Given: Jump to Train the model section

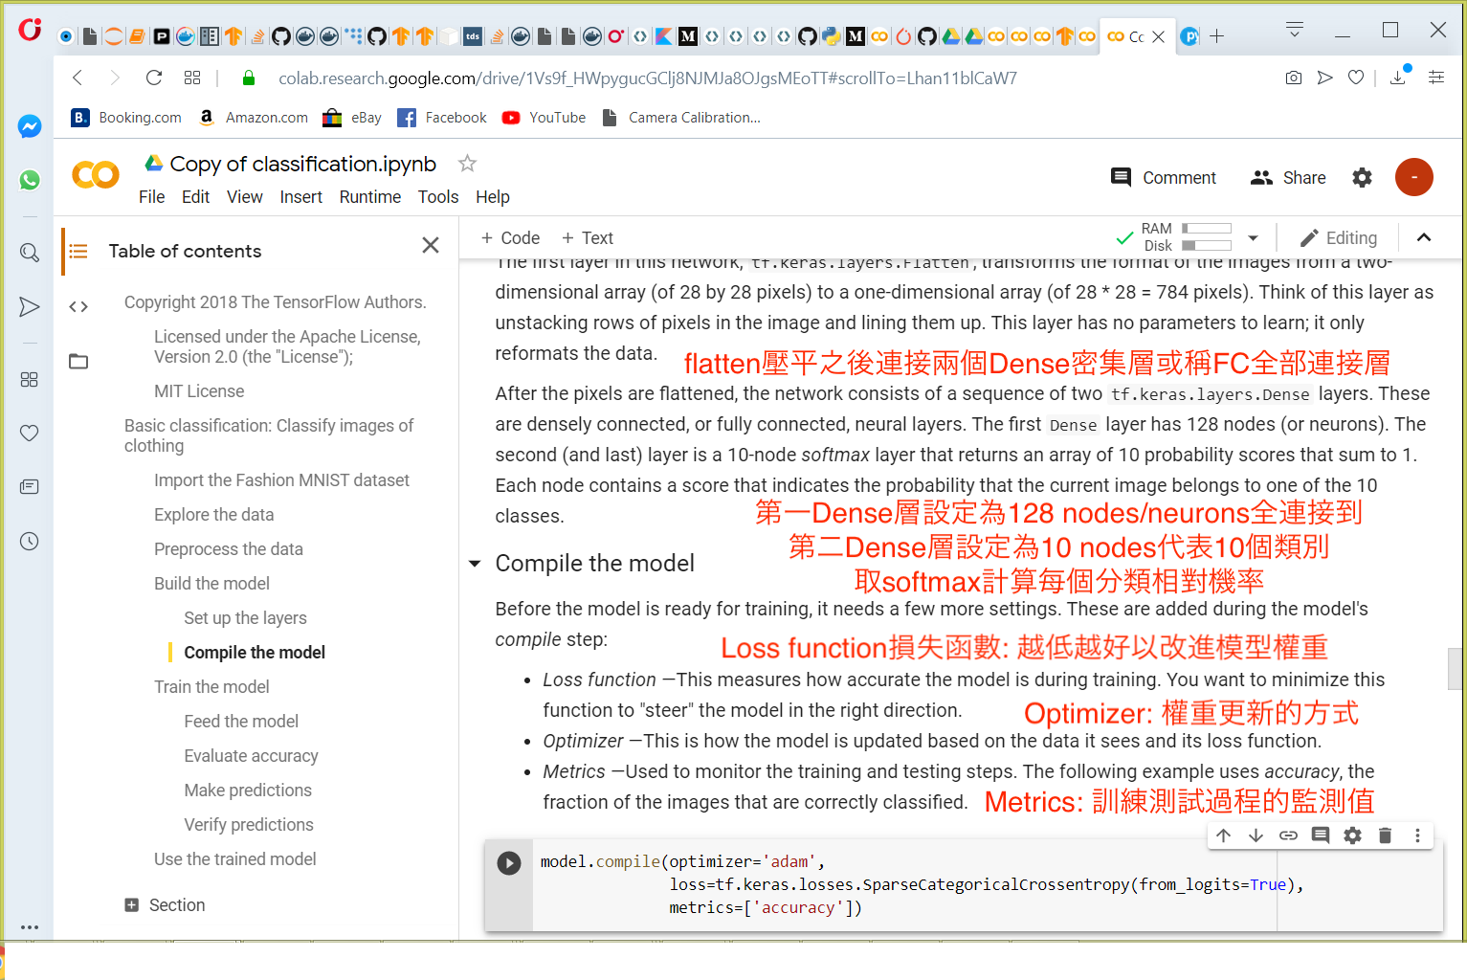Looking at the screenshot, I should point(211,686).
